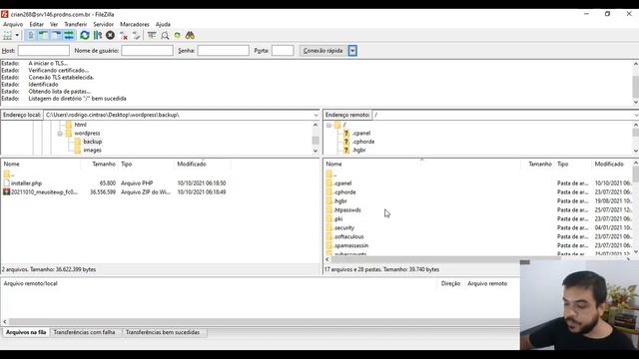
Task: Cancel the current operation
Action: [110, 36]
